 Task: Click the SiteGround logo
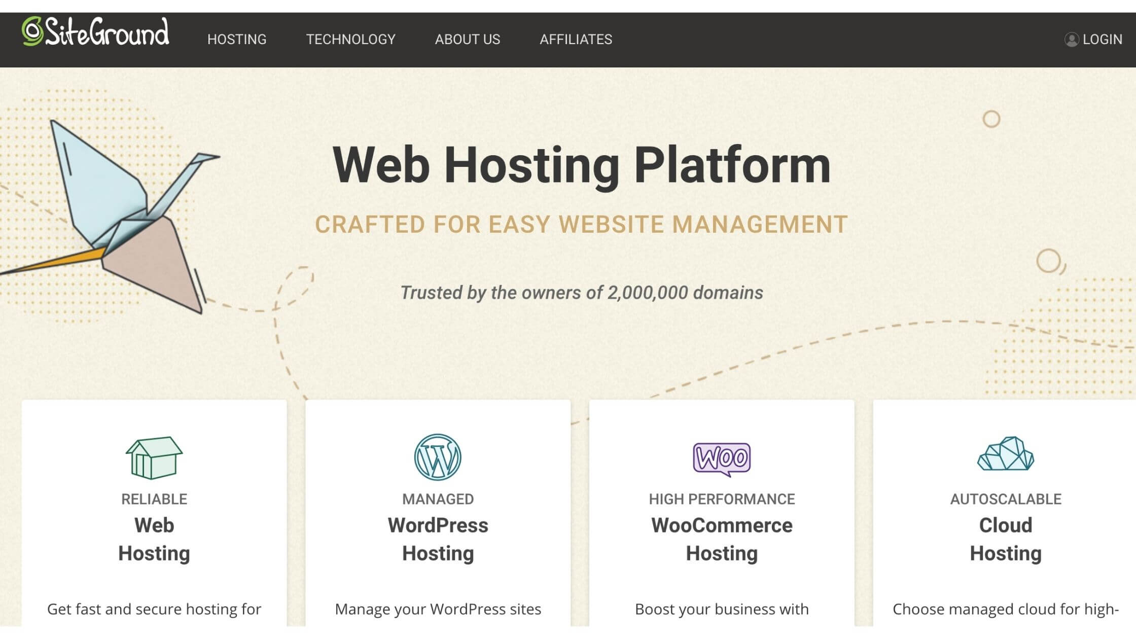pyautogui.click(x=95, y=32)
